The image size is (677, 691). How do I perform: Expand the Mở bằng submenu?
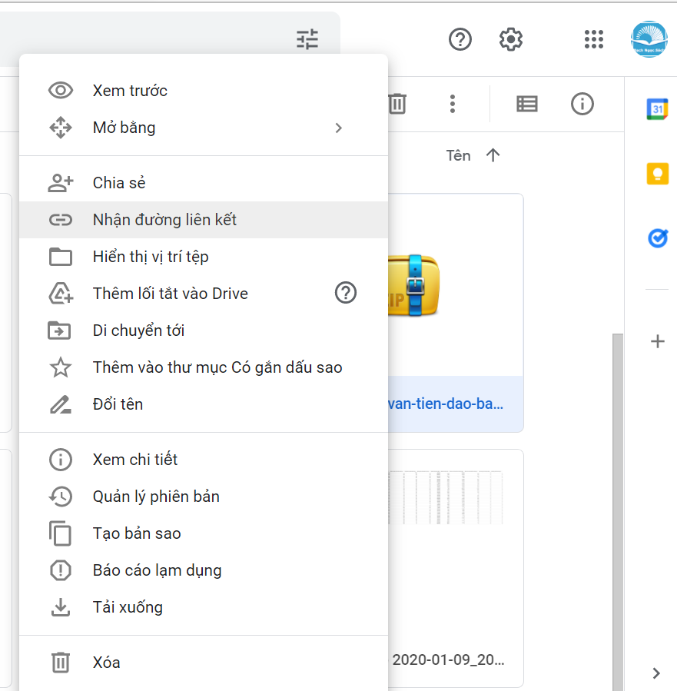tap(338, 128)
